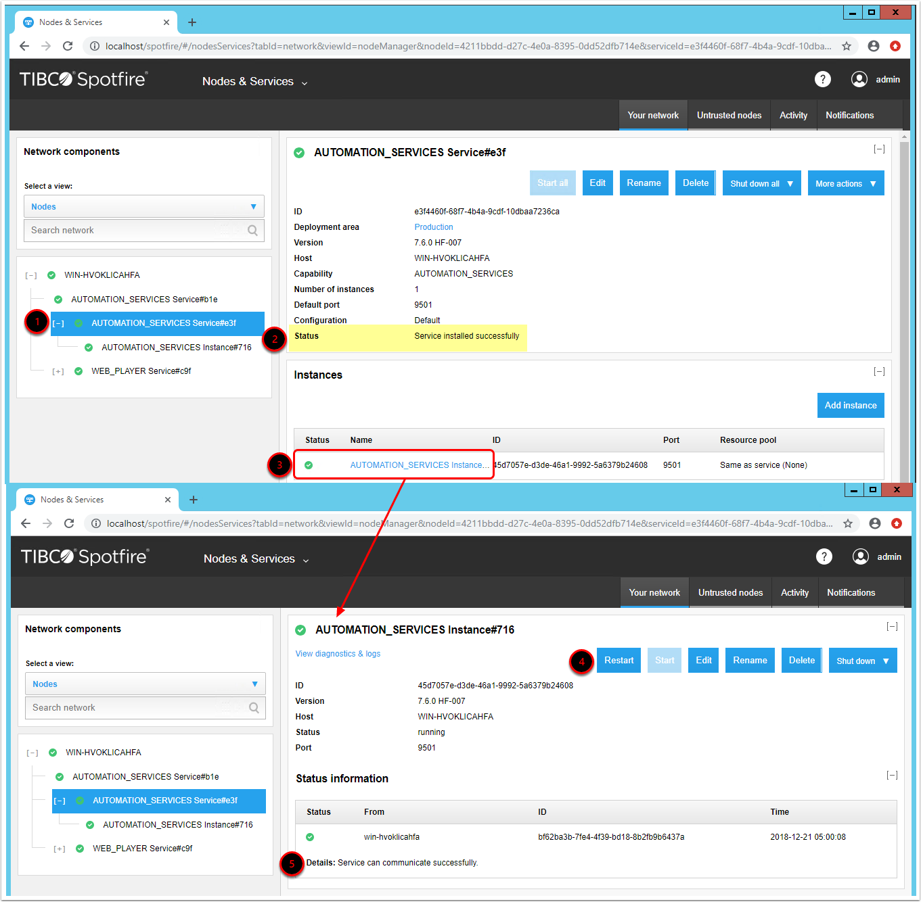The height and width of the screenshot is (902, 921).
Task: Collapse the Instances section in the top window
Action: pyautogui.click(x=879, y=371)
